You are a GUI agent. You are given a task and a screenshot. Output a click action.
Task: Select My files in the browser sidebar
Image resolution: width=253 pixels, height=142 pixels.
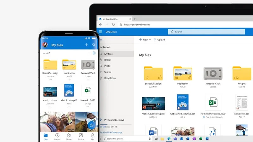117,54
